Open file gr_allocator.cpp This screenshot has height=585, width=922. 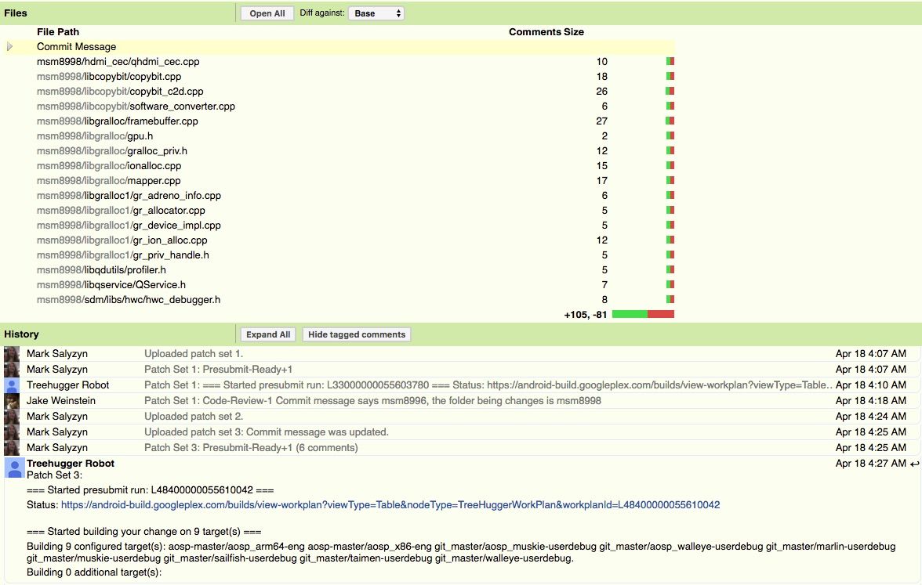[x=121, y=210]
